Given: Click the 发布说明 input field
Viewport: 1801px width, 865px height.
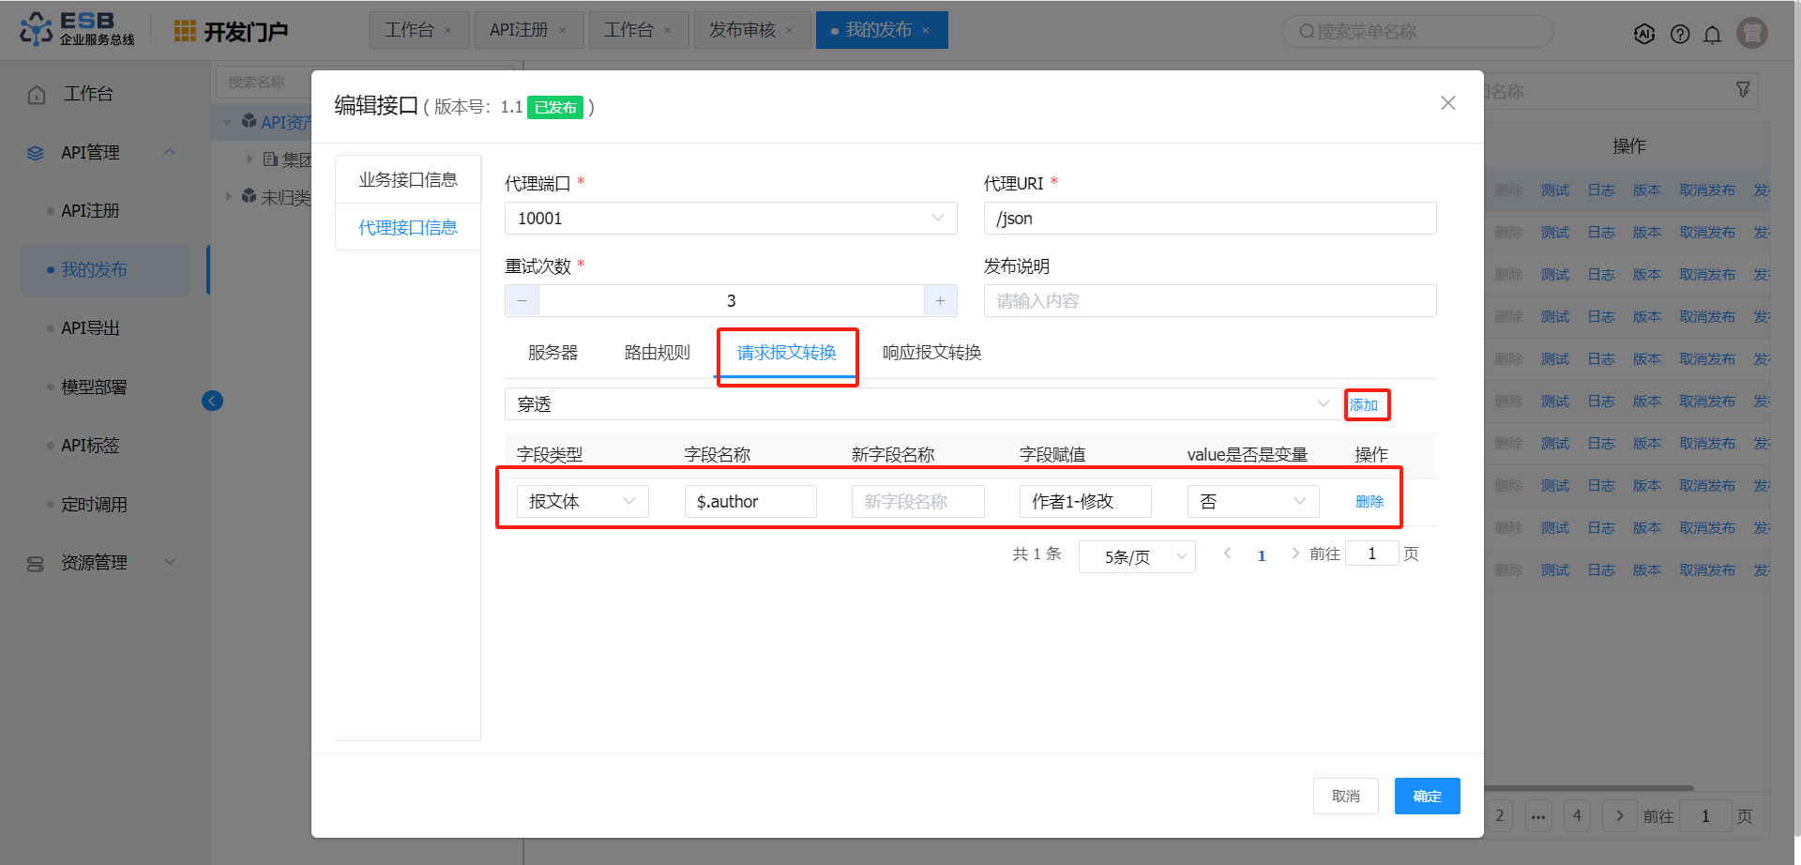Looking at the screenshot, I should [1209, 301].
